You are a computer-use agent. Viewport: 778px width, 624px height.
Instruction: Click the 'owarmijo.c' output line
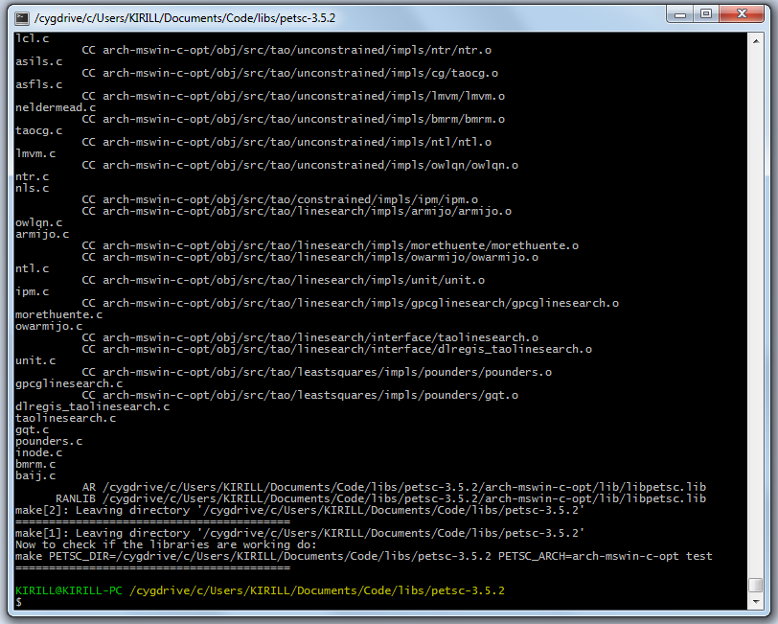point(49,326)
